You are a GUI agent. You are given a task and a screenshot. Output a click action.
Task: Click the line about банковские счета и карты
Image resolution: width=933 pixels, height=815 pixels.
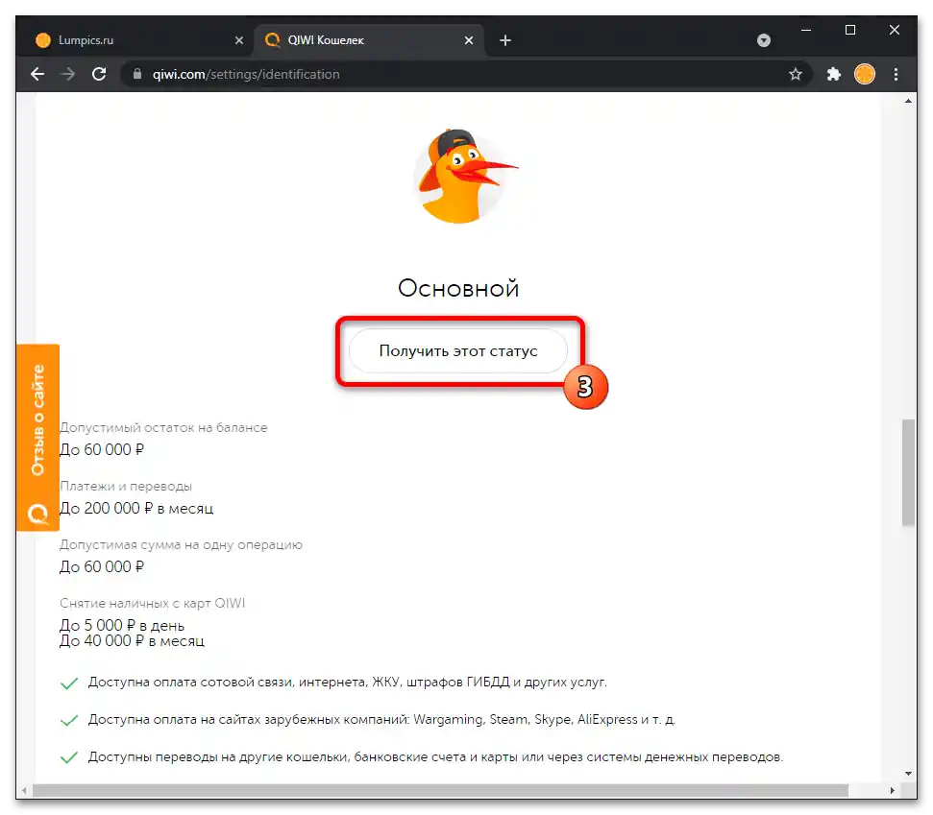pos(435,756)
